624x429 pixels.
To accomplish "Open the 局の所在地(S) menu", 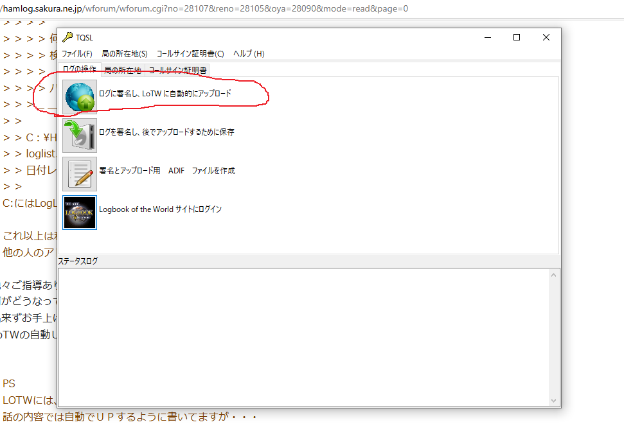I will click(124, 54).
